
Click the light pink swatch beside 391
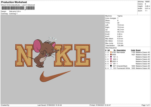pyautogui.click(x=111, y=64)
